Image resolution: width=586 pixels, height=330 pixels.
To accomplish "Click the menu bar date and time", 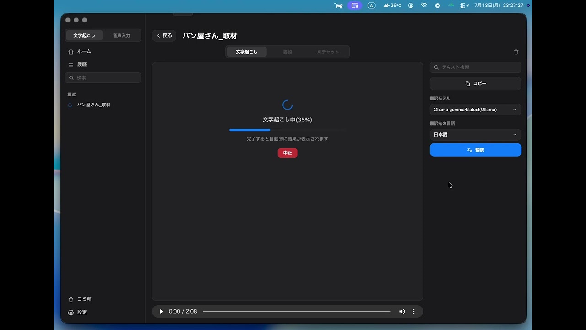I will pos(499,5).
